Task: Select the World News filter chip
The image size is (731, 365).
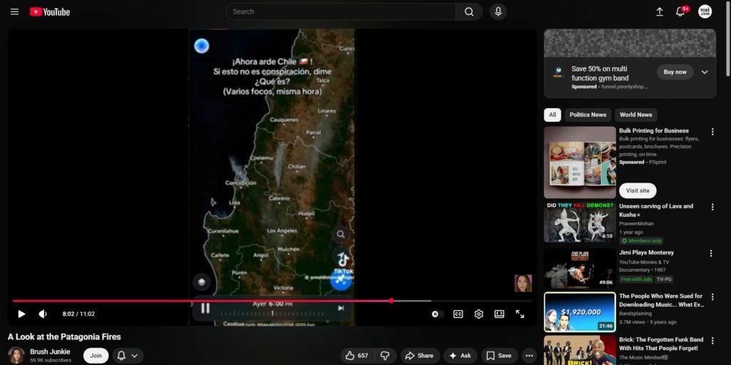Action: coord(635,115)
